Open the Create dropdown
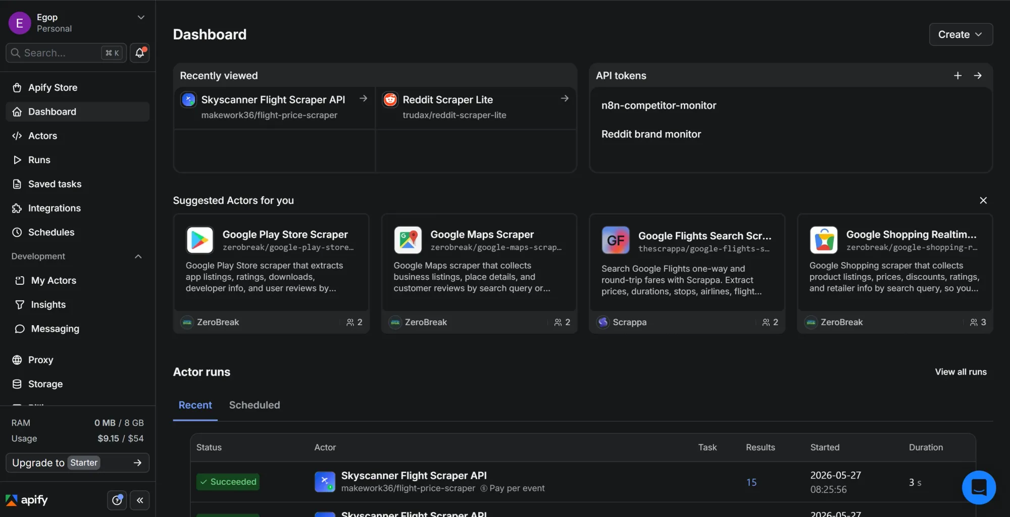Image resolution: width=1010 pixels, height=517 pixels. coord(961,34)
